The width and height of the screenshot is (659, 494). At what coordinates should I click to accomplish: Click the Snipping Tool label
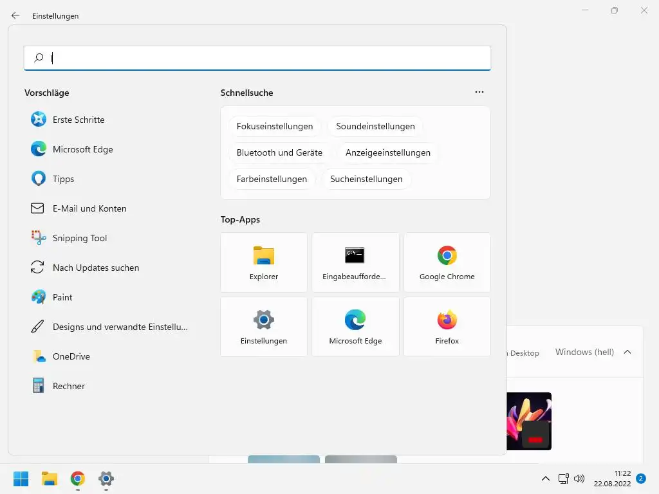click(x=80, y=238)
